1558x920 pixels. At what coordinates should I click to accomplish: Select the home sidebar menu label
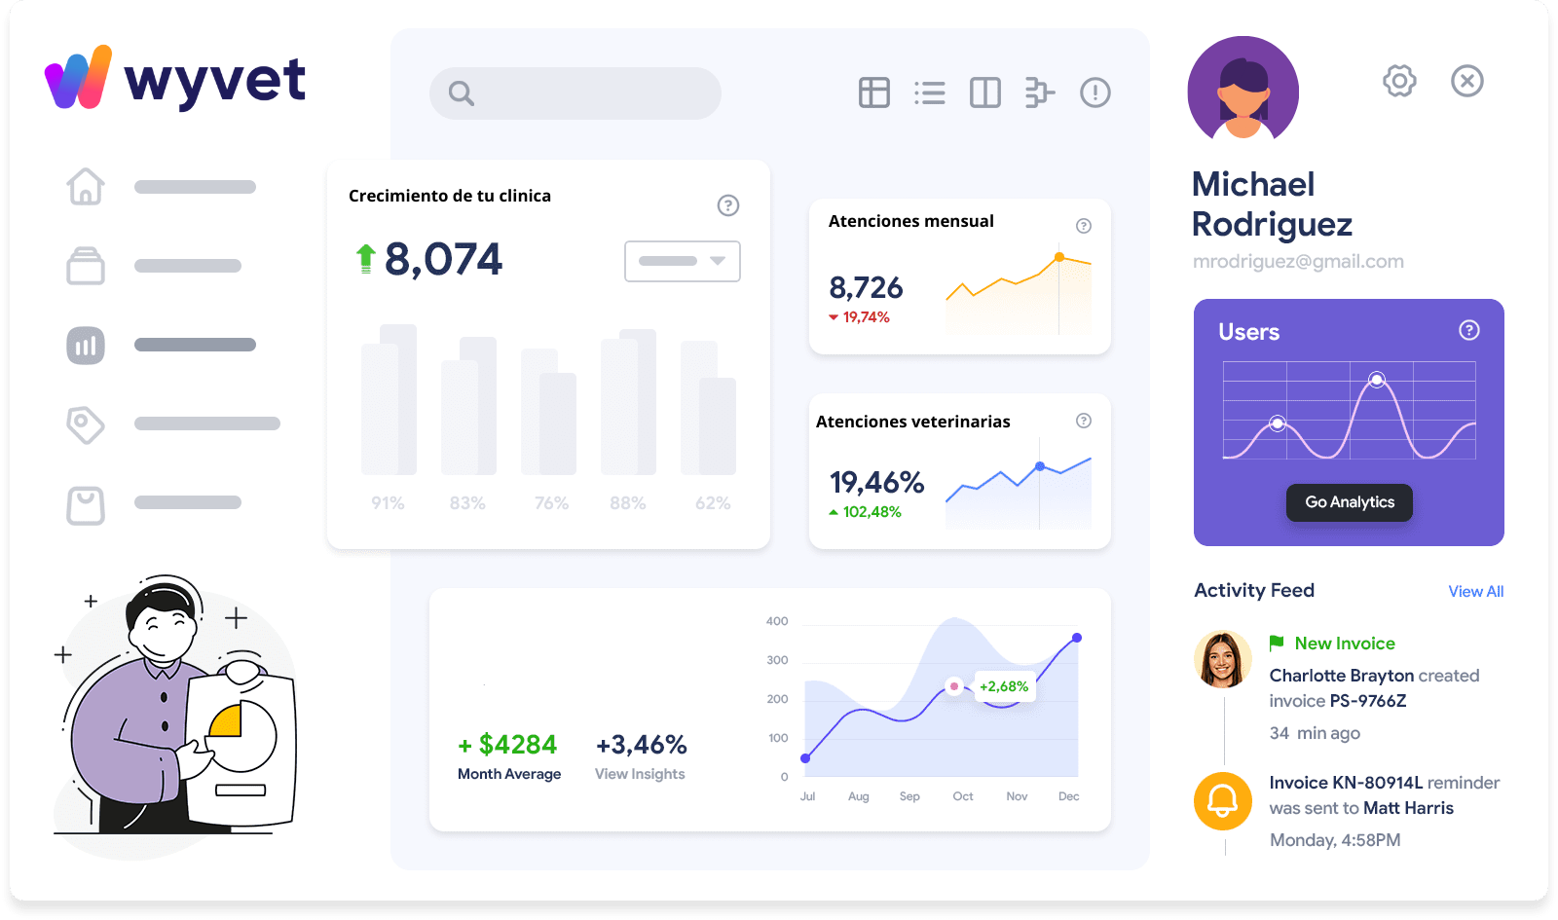195,187
